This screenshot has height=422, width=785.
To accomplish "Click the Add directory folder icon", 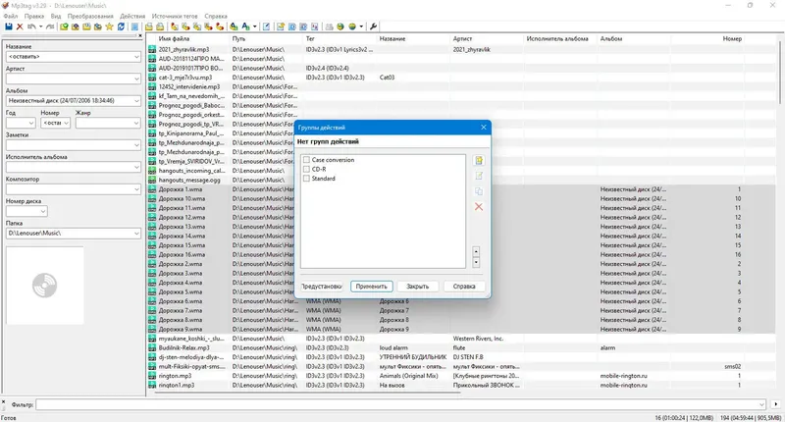I will pos(75,26).
